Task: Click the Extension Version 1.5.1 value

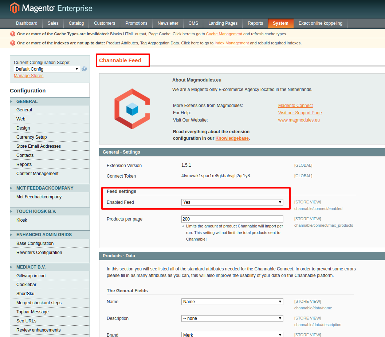Action: pos(186,165)
